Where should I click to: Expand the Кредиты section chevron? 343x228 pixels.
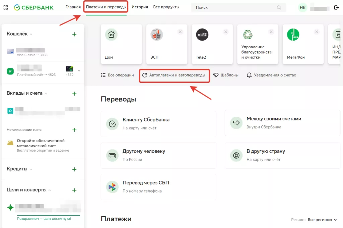point(31,169)
